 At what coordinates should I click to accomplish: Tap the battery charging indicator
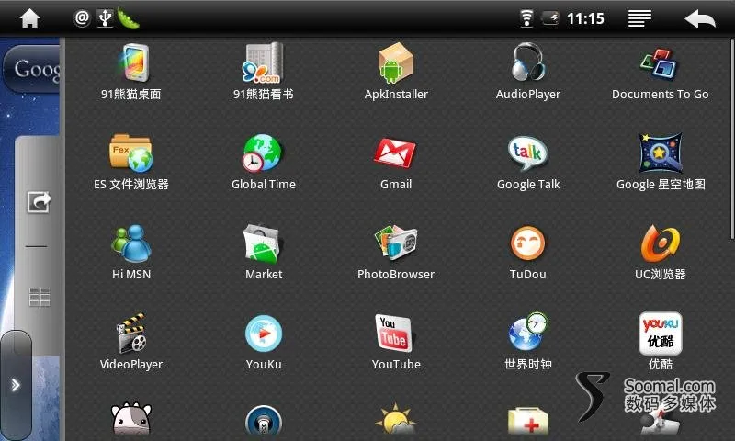549,18
